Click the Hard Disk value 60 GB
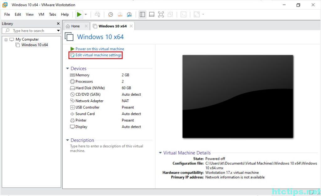Viewport: 321px width, 196px height. tap(126, 88)
